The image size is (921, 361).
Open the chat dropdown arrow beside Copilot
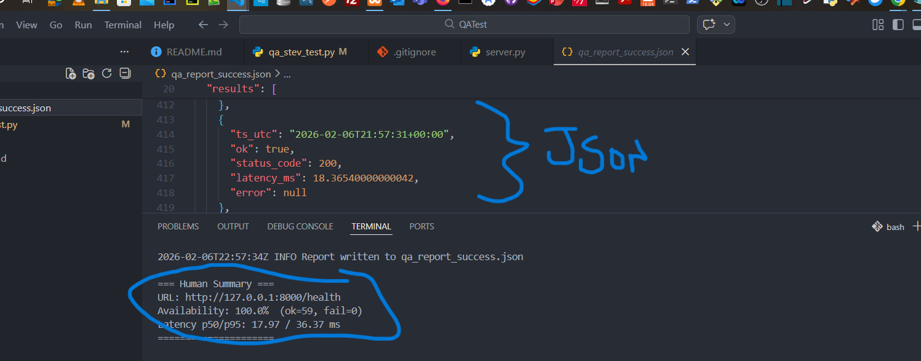pyautogui.click(x=727, y=25)
